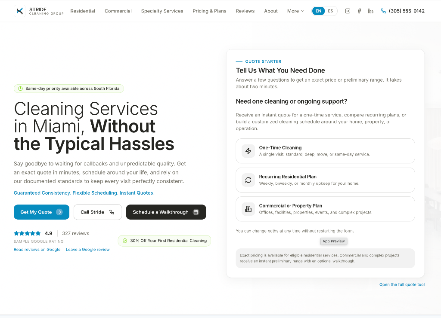Screen dimensions: 441x318
Task: Open the Facebook page icon
Action: point(359,11)
